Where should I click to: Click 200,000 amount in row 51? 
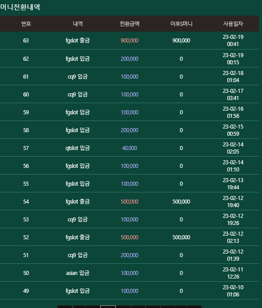pos(129,255)
